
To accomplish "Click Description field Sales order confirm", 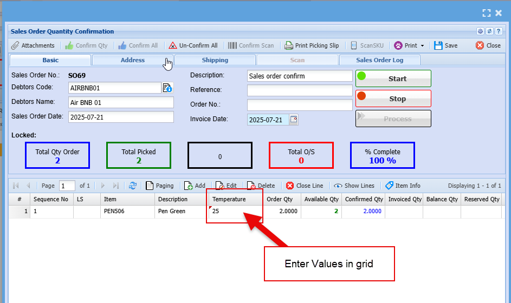I will 300,76.
